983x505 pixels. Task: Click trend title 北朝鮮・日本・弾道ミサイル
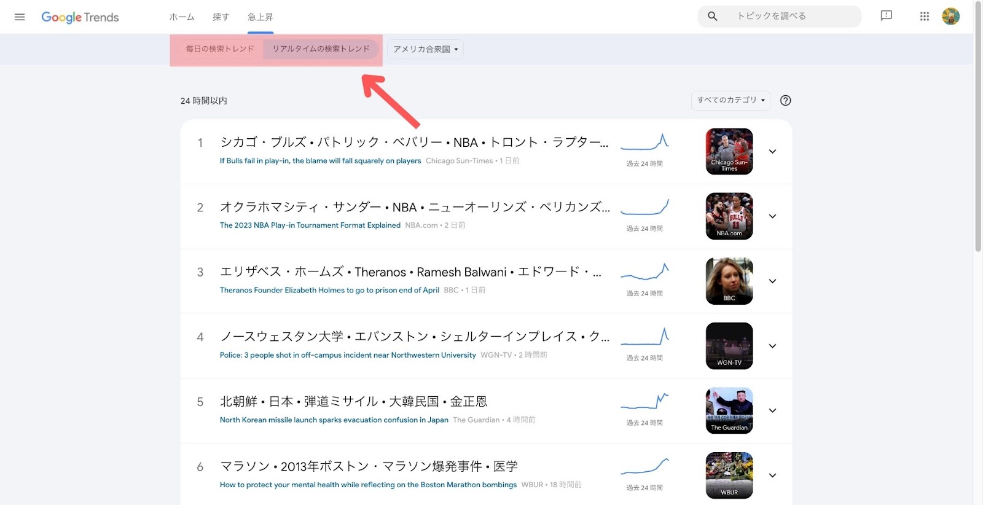pos(354,402)
